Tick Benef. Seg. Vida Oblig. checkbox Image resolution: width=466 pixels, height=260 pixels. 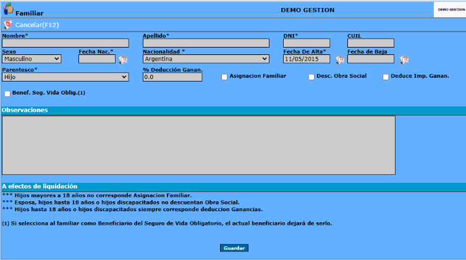click(7, 94)
